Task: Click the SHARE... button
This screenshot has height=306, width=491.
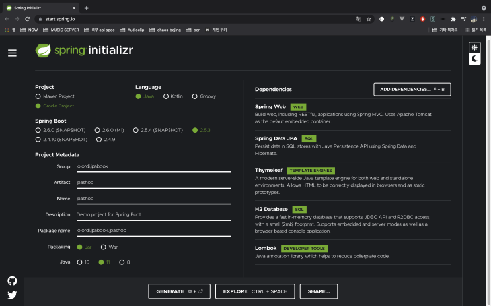Action: point(319,291)
